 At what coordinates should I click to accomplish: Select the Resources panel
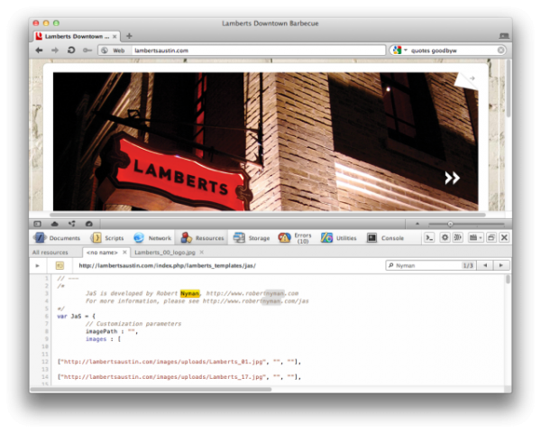click(x=202, y=238)
